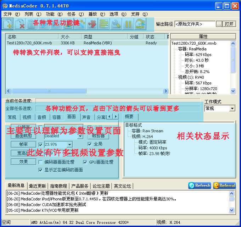Open the 23.976 frame rate dropdown
Viewport: 241px width, 227px height.
click(x=69, y=145)
